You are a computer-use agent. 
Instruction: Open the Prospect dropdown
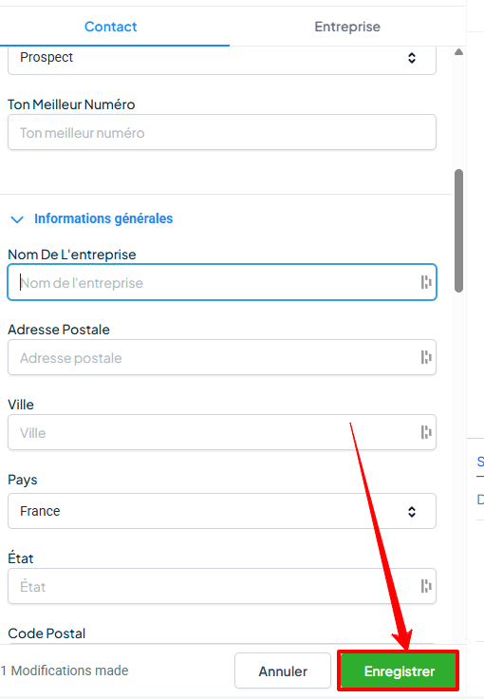click(222, 59)
